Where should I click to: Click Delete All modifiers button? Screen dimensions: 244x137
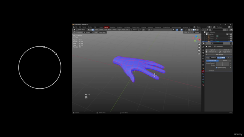click(226, 50)
